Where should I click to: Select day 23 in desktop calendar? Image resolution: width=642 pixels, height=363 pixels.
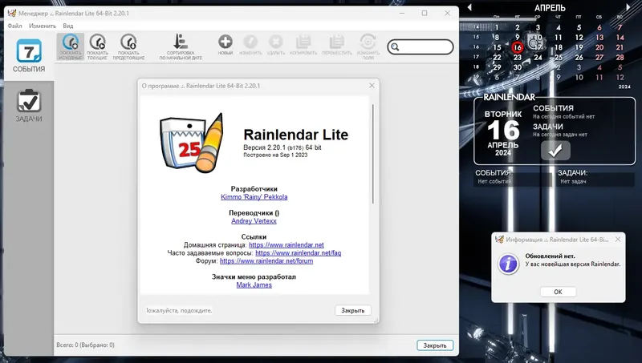tap(518, 58)
